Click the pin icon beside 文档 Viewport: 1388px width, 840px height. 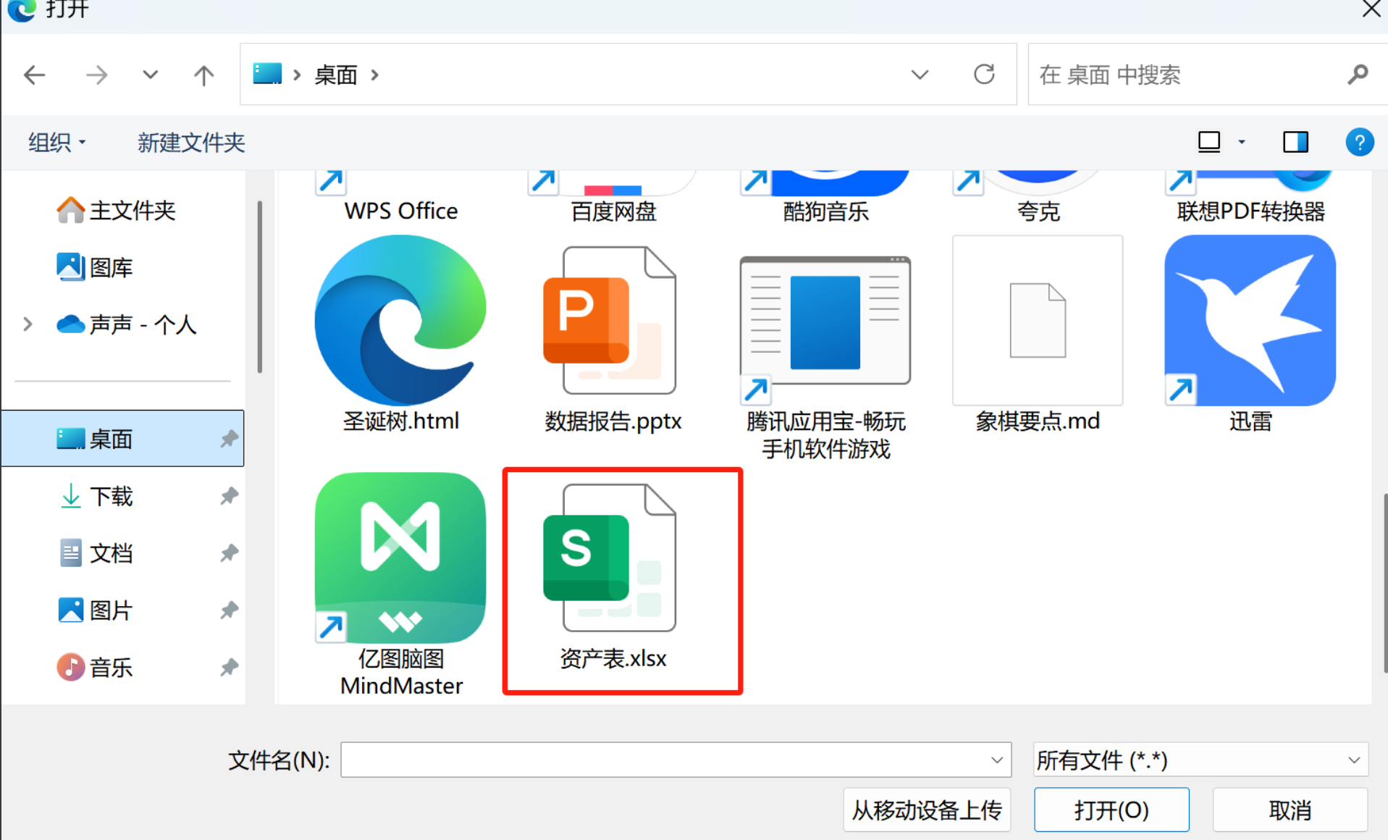tap(229, 553)
